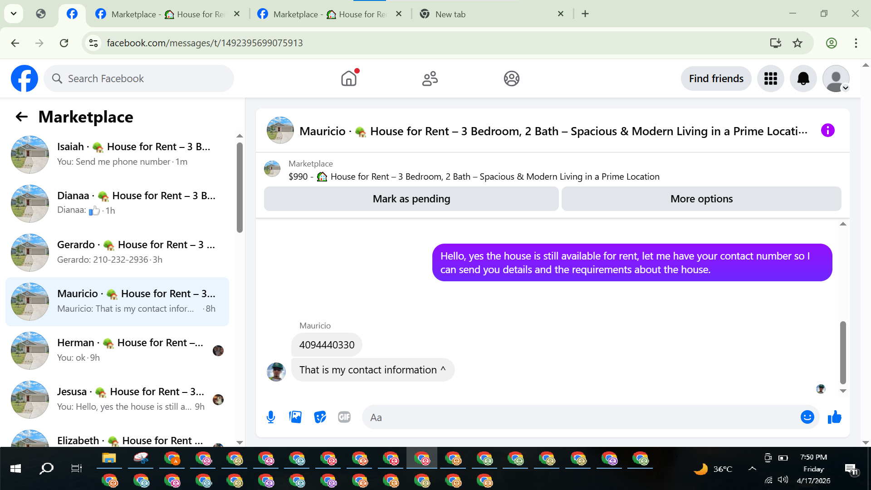Click the voice clip microphone icon
The height and width of the screenshot is (490, 871).
271,417
